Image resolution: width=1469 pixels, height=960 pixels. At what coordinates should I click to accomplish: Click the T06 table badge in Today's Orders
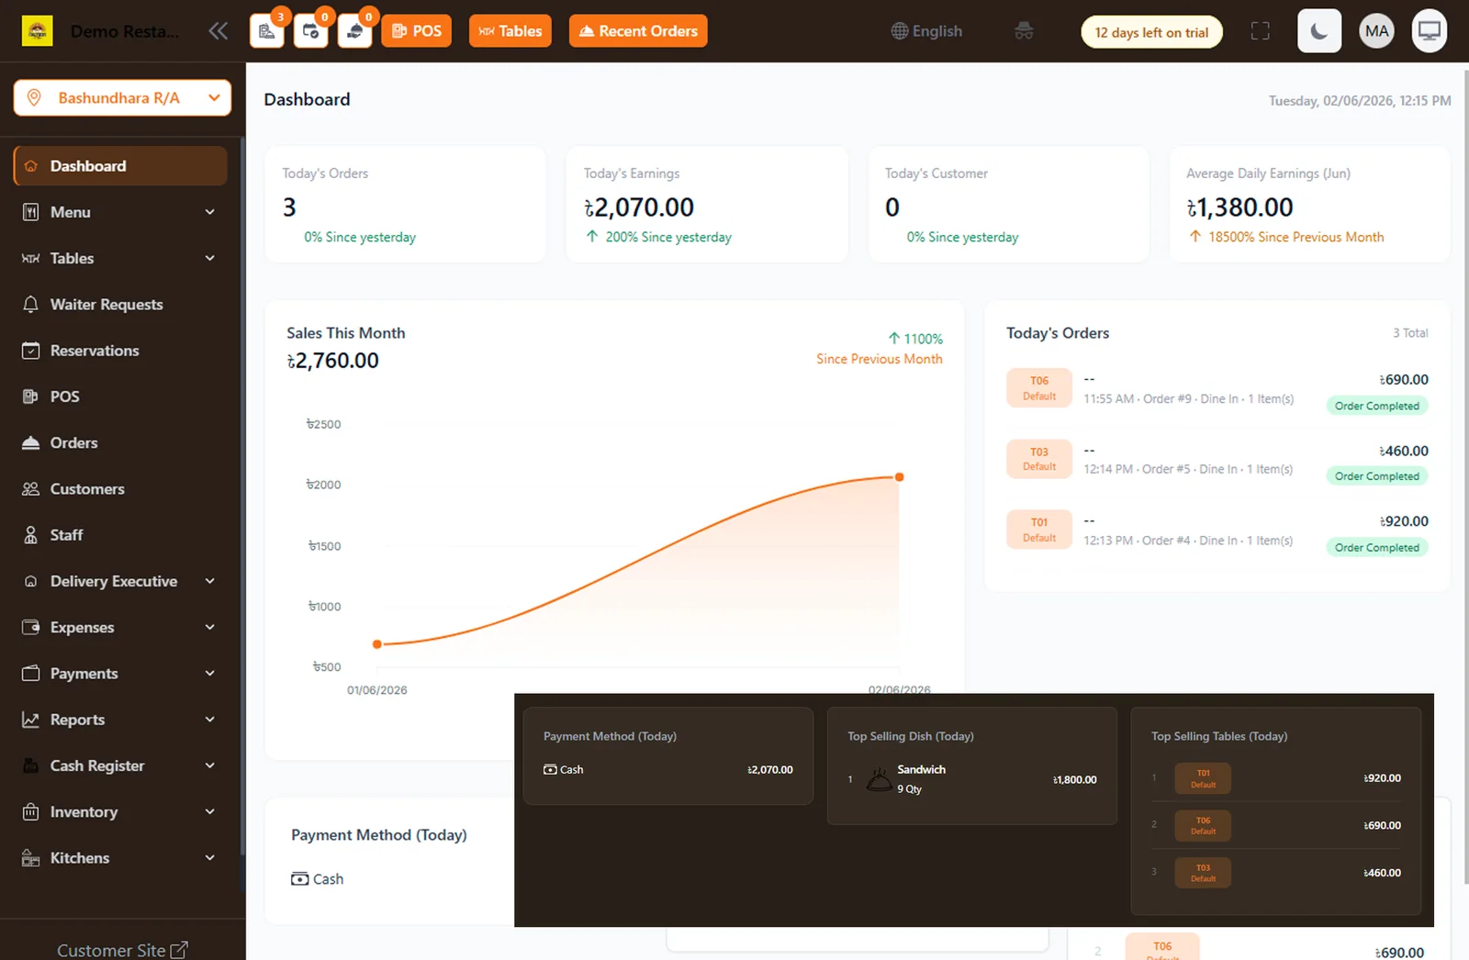(x=1039, y=388)
